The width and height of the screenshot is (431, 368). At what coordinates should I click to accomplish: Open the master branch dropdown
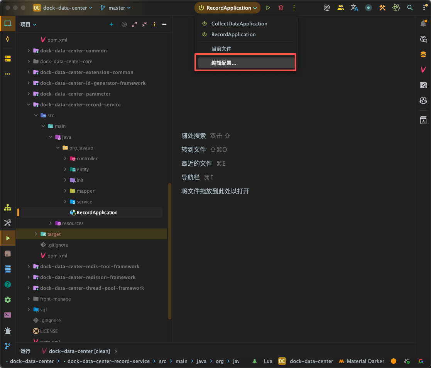pos(116,8)
